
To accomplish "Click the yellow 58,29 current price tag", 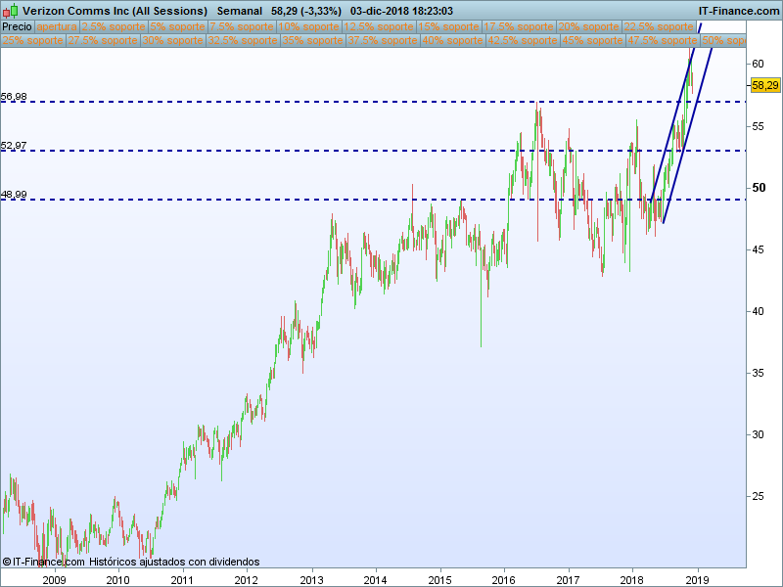I will tap(765, 85).
